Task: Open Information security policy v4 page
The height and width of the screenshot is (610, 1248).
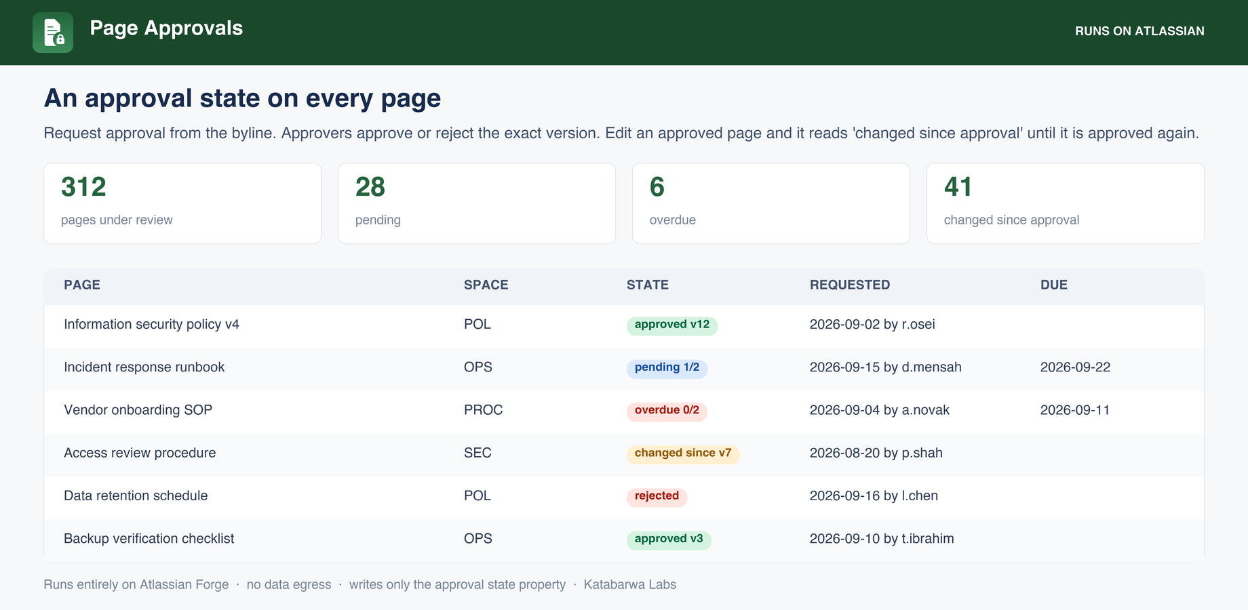Action: [151, 324]
